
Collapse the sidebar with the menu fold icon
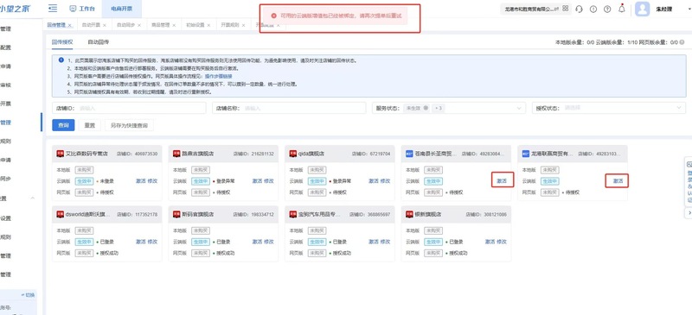point(53,9)
